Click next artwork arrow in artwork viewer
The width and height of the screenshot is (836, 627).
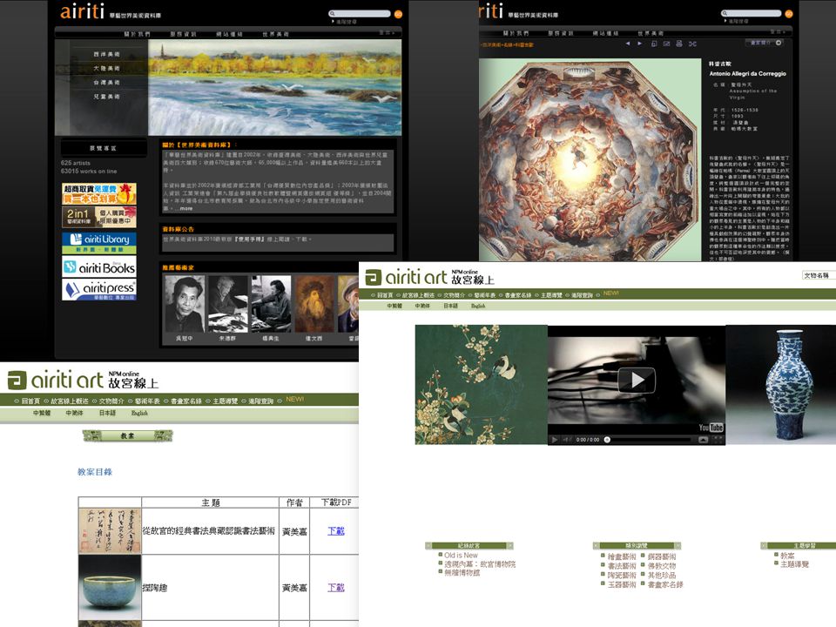coord(640,44)
